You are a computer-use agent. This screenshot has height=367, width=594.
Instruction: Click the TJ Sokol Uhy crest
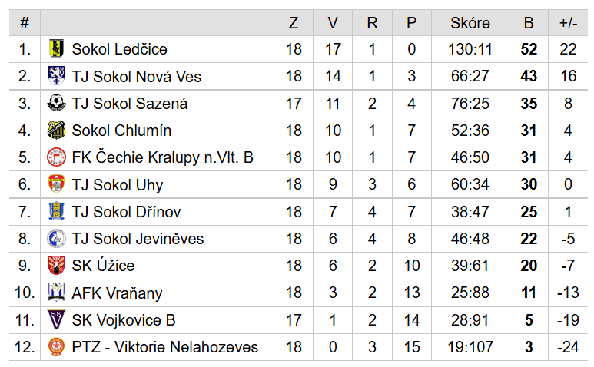tap(56, 184)
